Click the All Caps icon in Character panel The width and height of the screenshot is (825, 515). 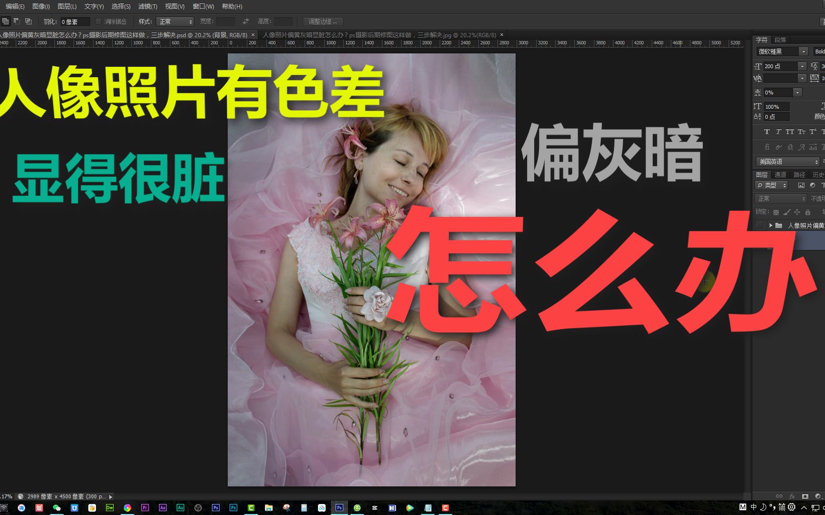(x=790, y=132)
